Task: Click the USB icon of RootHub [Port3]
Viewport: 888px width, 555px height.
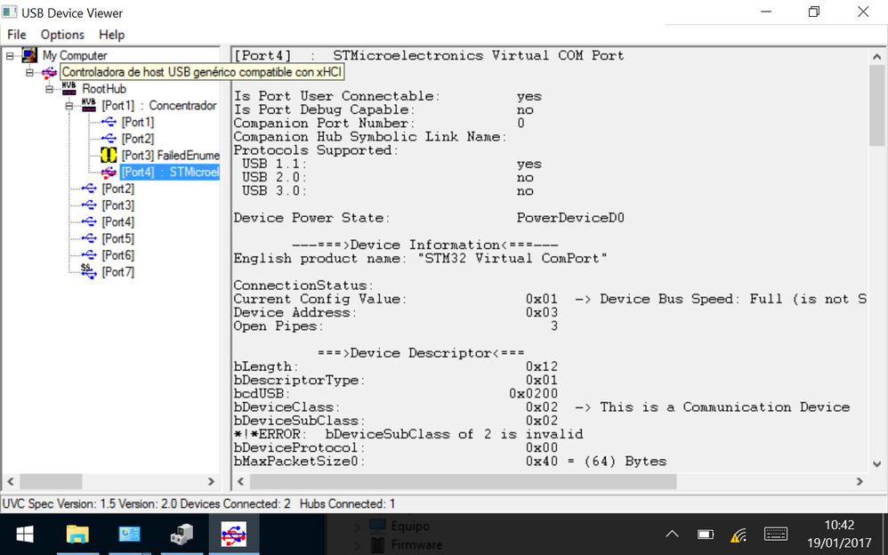Action: click(x=89, y=205)
